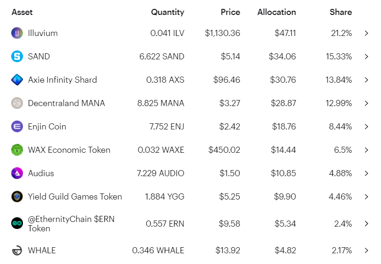Expand the Illuvium row chevron
The image size is (381, 264).
(366, 33)
